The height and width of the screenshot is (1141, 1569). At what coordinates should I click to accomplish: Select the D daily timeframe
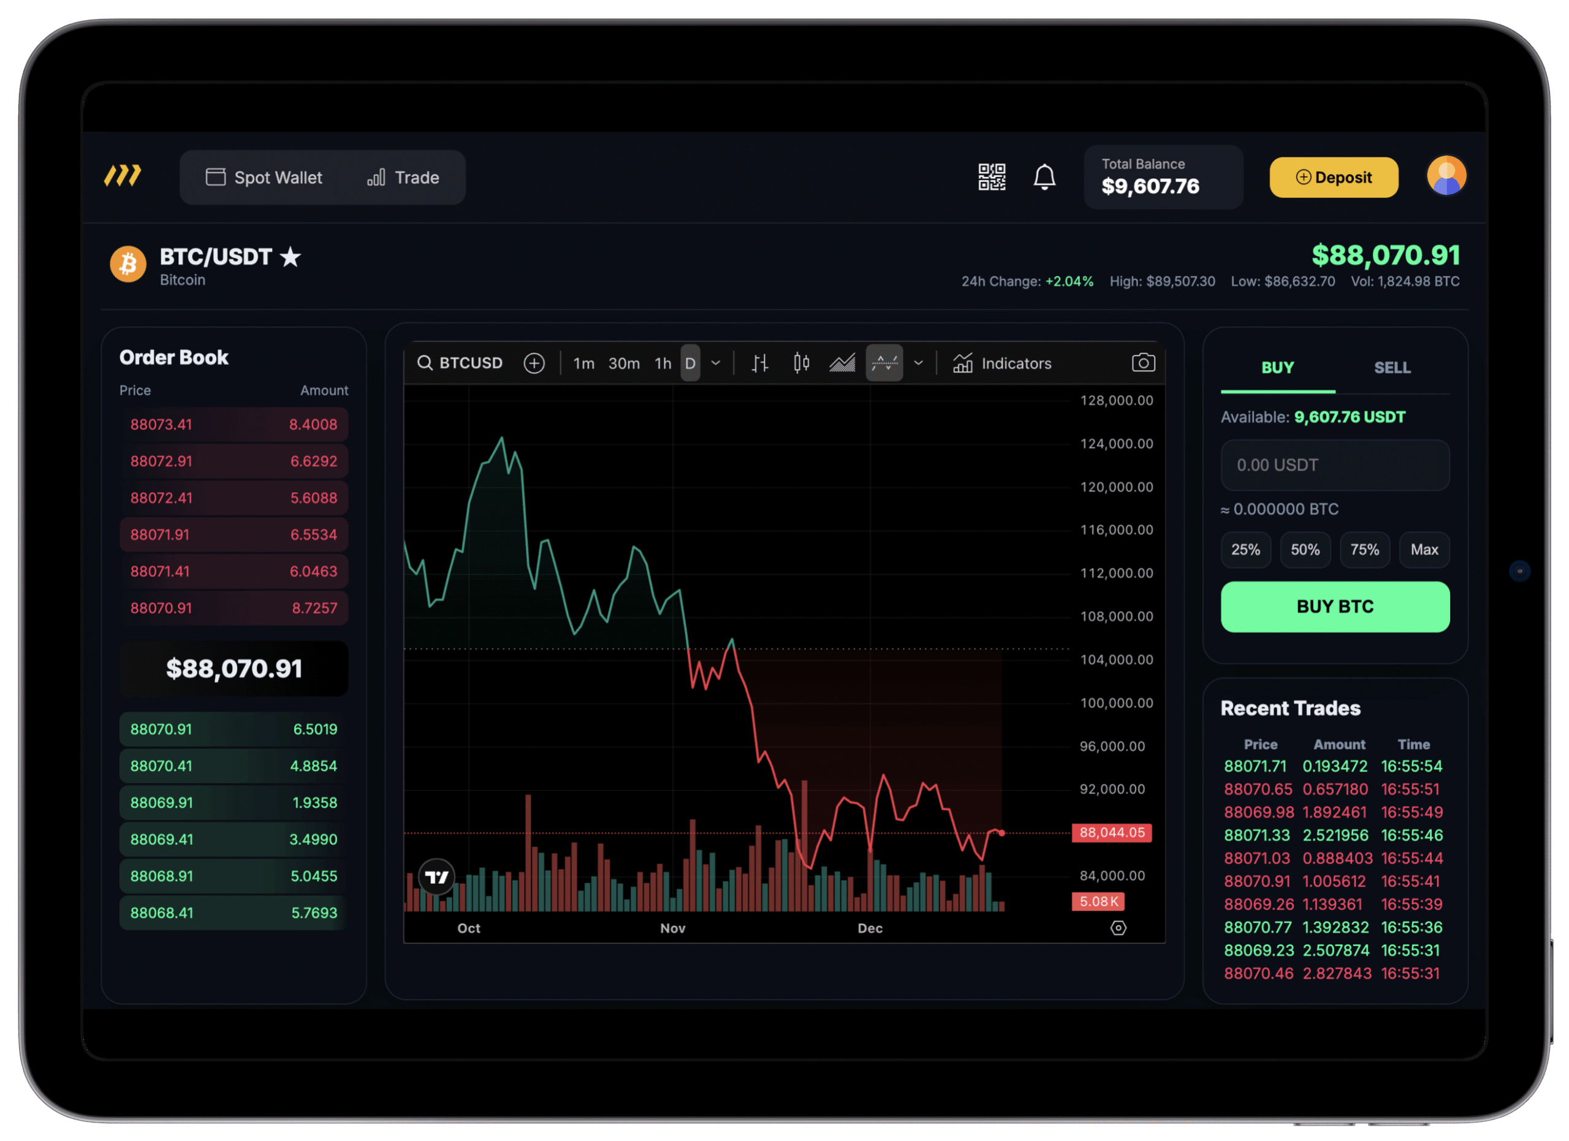(x=690, y=363)
